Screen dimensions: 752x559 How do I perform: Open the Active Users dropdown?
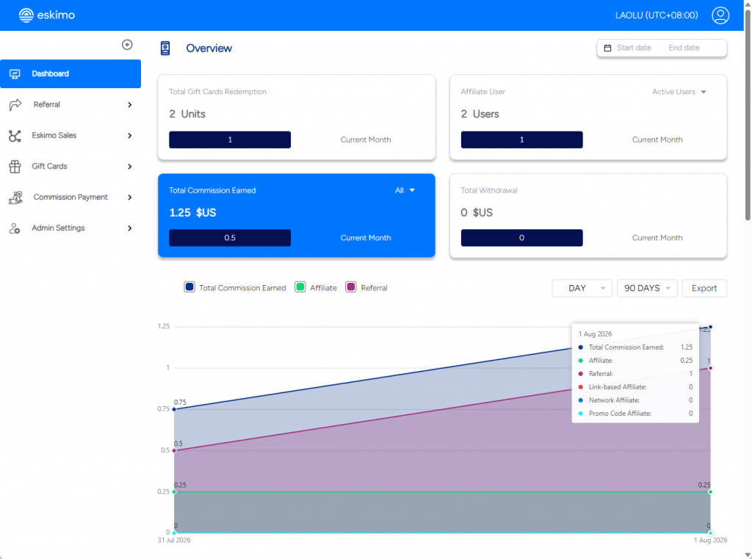tap(679, 92)
